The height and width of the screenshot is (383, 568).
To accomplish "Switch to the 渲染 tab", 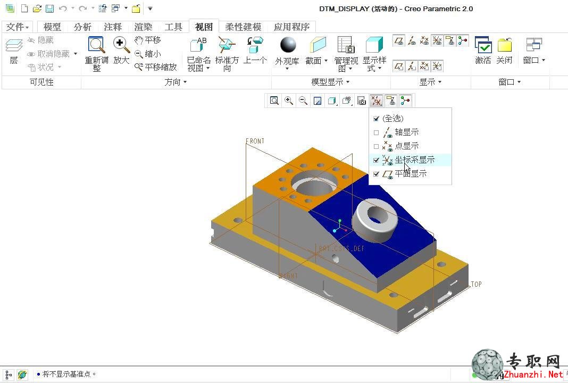I will (x=143, y=27).
